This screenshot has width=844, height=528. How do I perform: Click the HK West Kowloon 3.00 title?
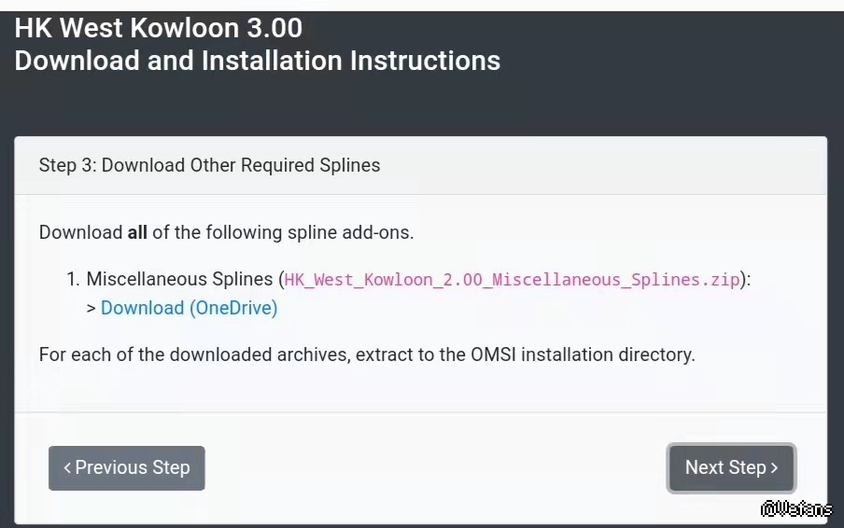(x=159, y=28)
